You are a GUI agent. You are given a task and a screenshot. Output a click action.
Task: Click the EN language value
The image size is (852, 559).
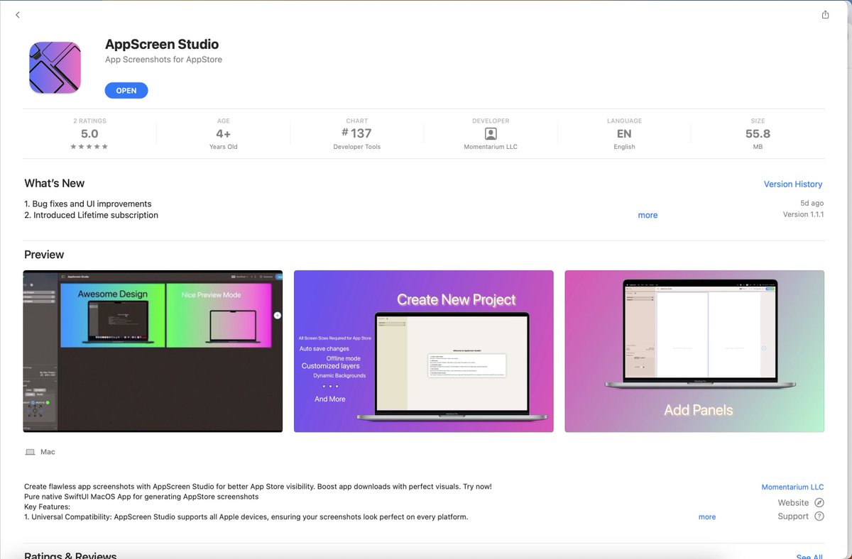tap(624, 133)
